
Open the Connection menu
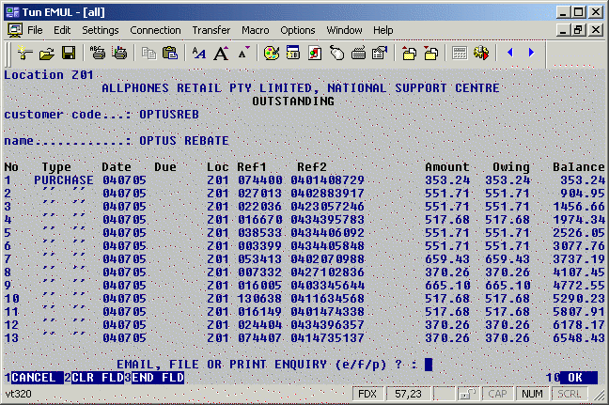point(155,30)
